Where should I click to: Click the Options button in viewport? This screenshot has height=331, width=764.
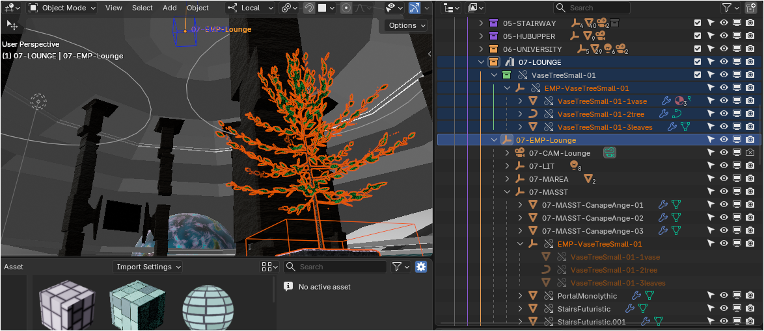pos(406,25)
